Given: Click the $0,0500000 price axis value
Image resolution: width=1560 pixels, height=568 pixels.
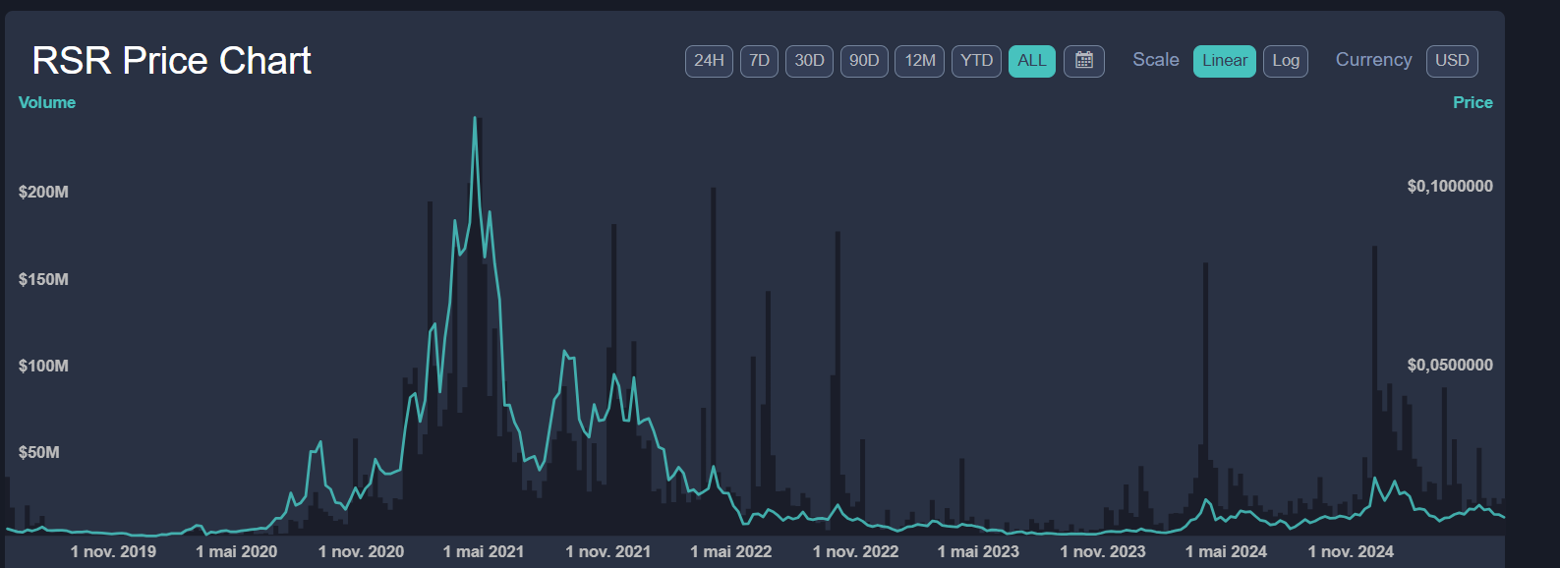Looking at the screenshot, I should [x=1450, y=365].
